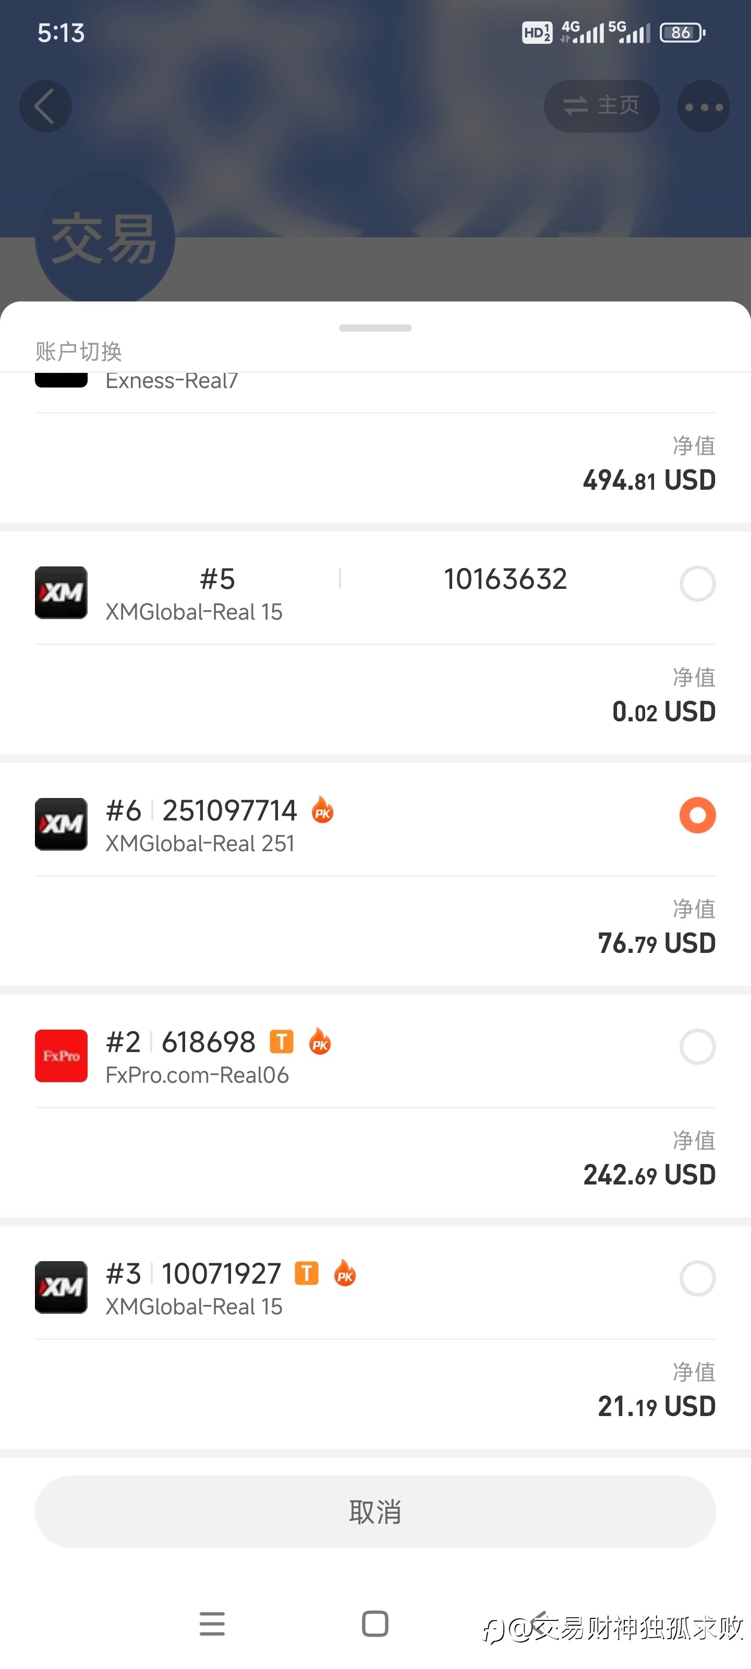Tap the orange T badge on account 10071927
Viewport: 751px width, 1669px height.
click(x=307, y=1273)
